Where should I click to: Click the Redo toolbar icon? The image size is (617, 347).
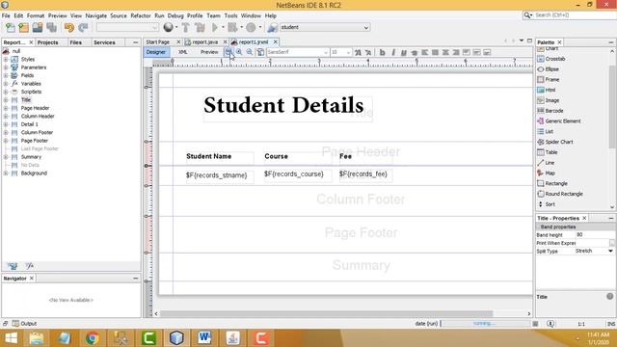click(83, 28)
